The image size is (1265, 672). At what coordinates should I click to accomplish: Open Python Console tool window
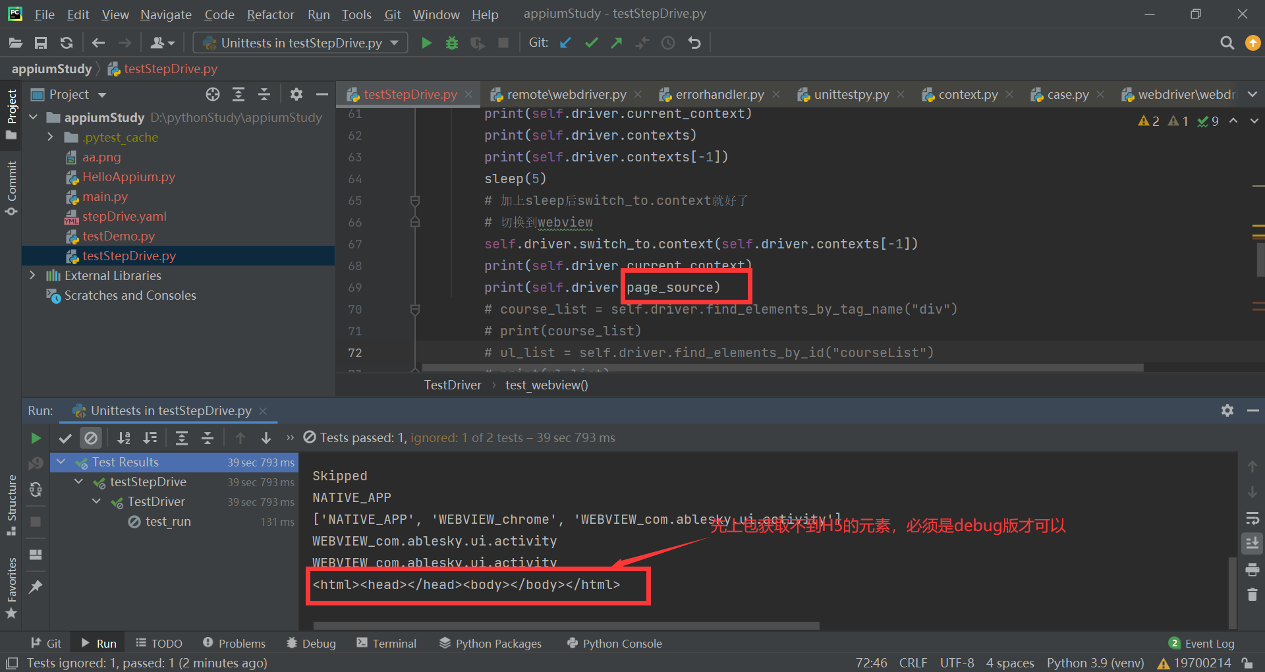pos(614,643)
